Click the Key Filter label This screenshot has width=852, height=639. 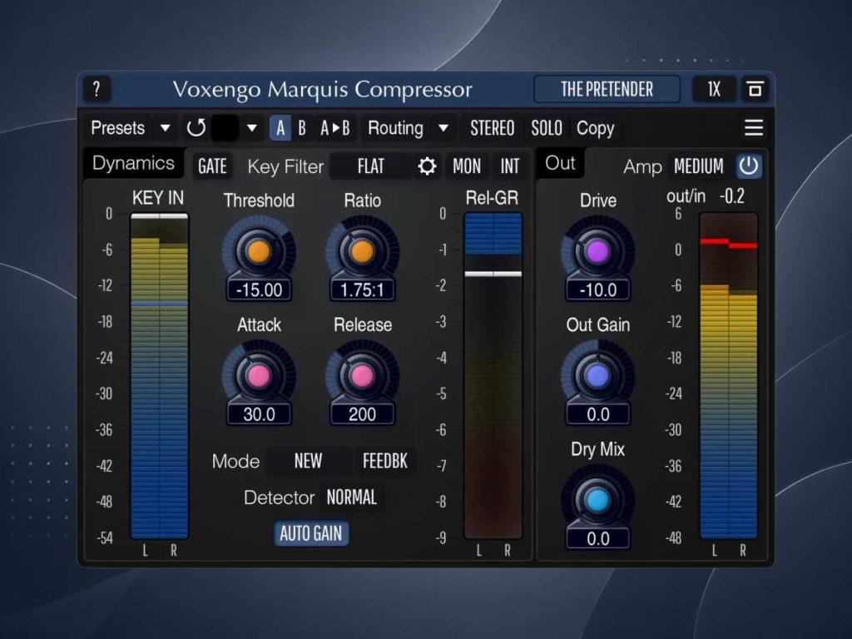click(x=285, y=166)
